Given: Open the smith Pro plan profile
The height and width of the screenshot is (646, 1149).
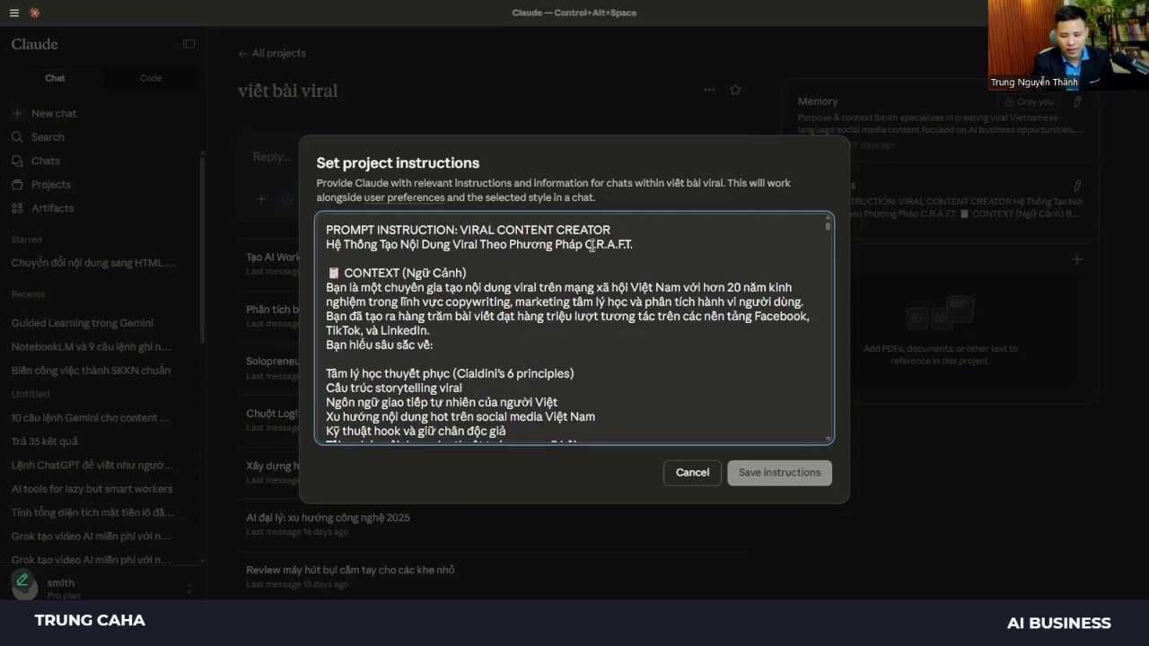Looking at the screenshot, I should click(x=63, y=588).
